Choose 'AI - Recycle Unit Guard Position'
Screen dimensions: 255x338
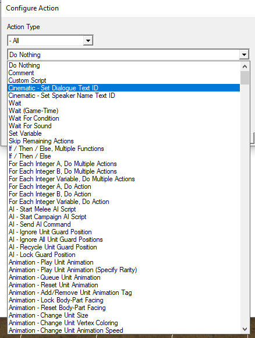pos(124,247)
